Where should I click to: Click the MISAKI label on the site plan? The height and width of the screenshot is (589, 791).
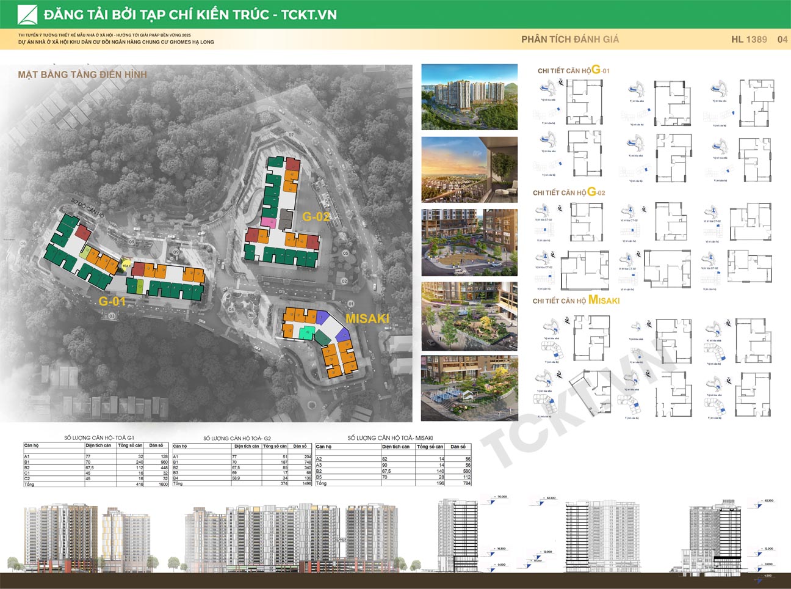[367, 318]
